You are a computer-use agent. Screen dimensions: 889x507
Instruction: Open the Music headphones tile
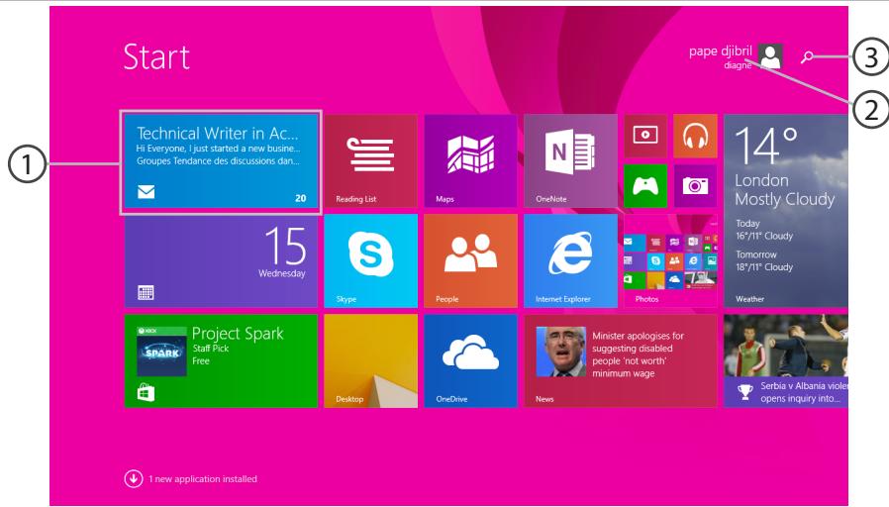695,136
